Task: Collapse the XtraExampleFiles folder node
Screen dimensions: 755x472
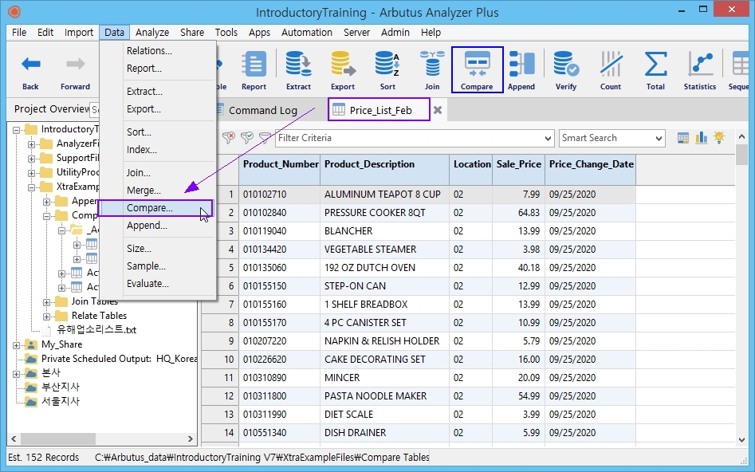Action: (x=31, y=187)
